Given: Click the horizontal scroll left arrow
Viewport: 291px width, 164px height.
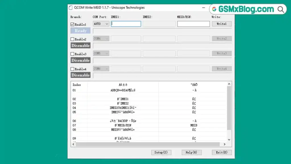Looking at the screenshot, I should coord(74,144).
